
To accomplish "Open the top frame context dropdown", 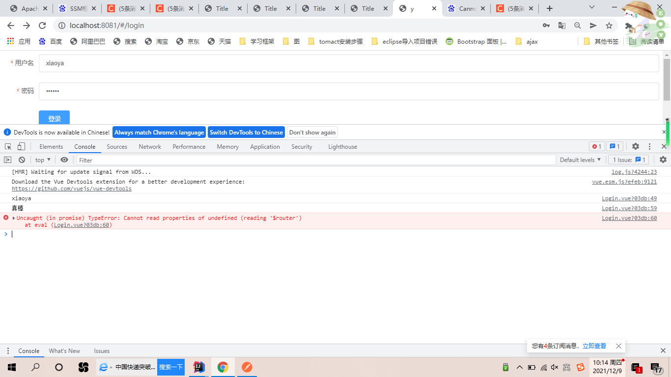I will click(42, 160).
